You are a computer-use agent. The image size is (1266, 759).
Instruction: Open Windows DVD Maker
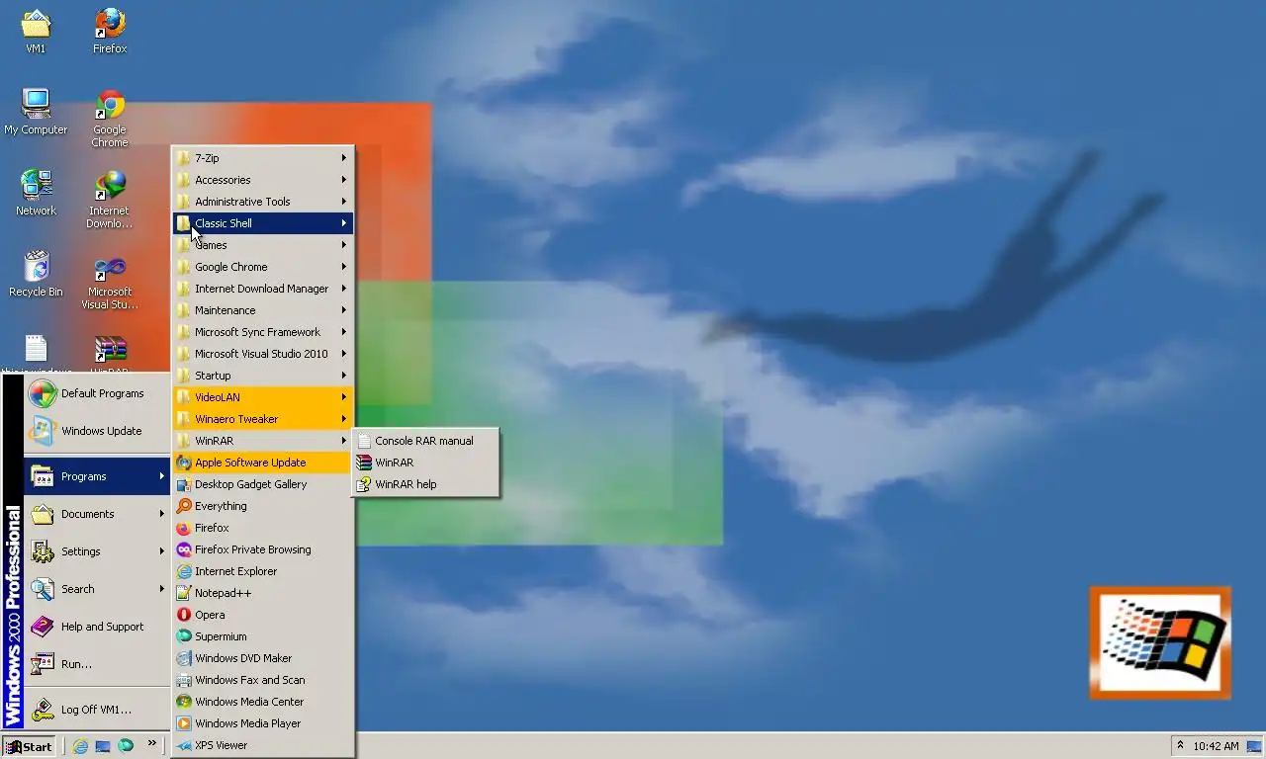262,658
